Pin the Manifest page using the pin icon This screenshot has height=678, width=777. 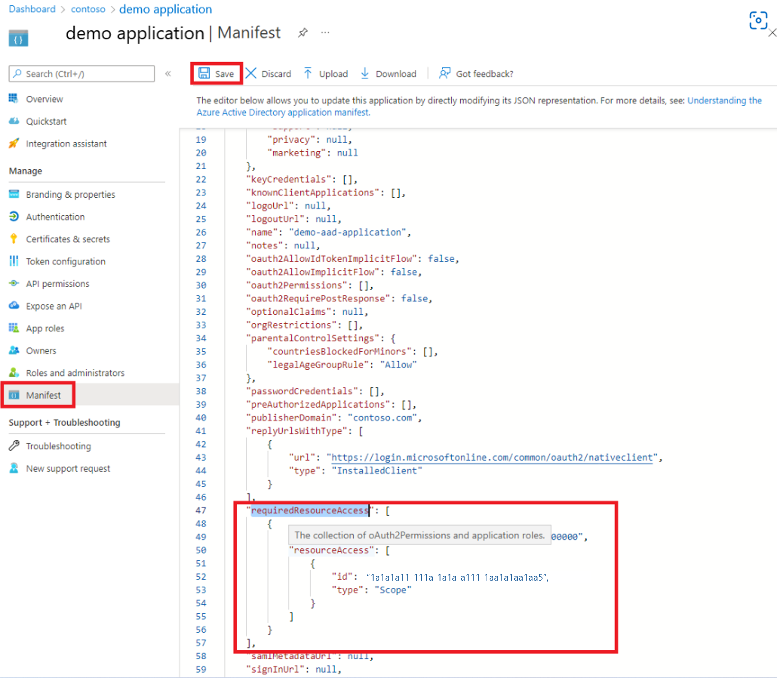[x=303, y=32]
